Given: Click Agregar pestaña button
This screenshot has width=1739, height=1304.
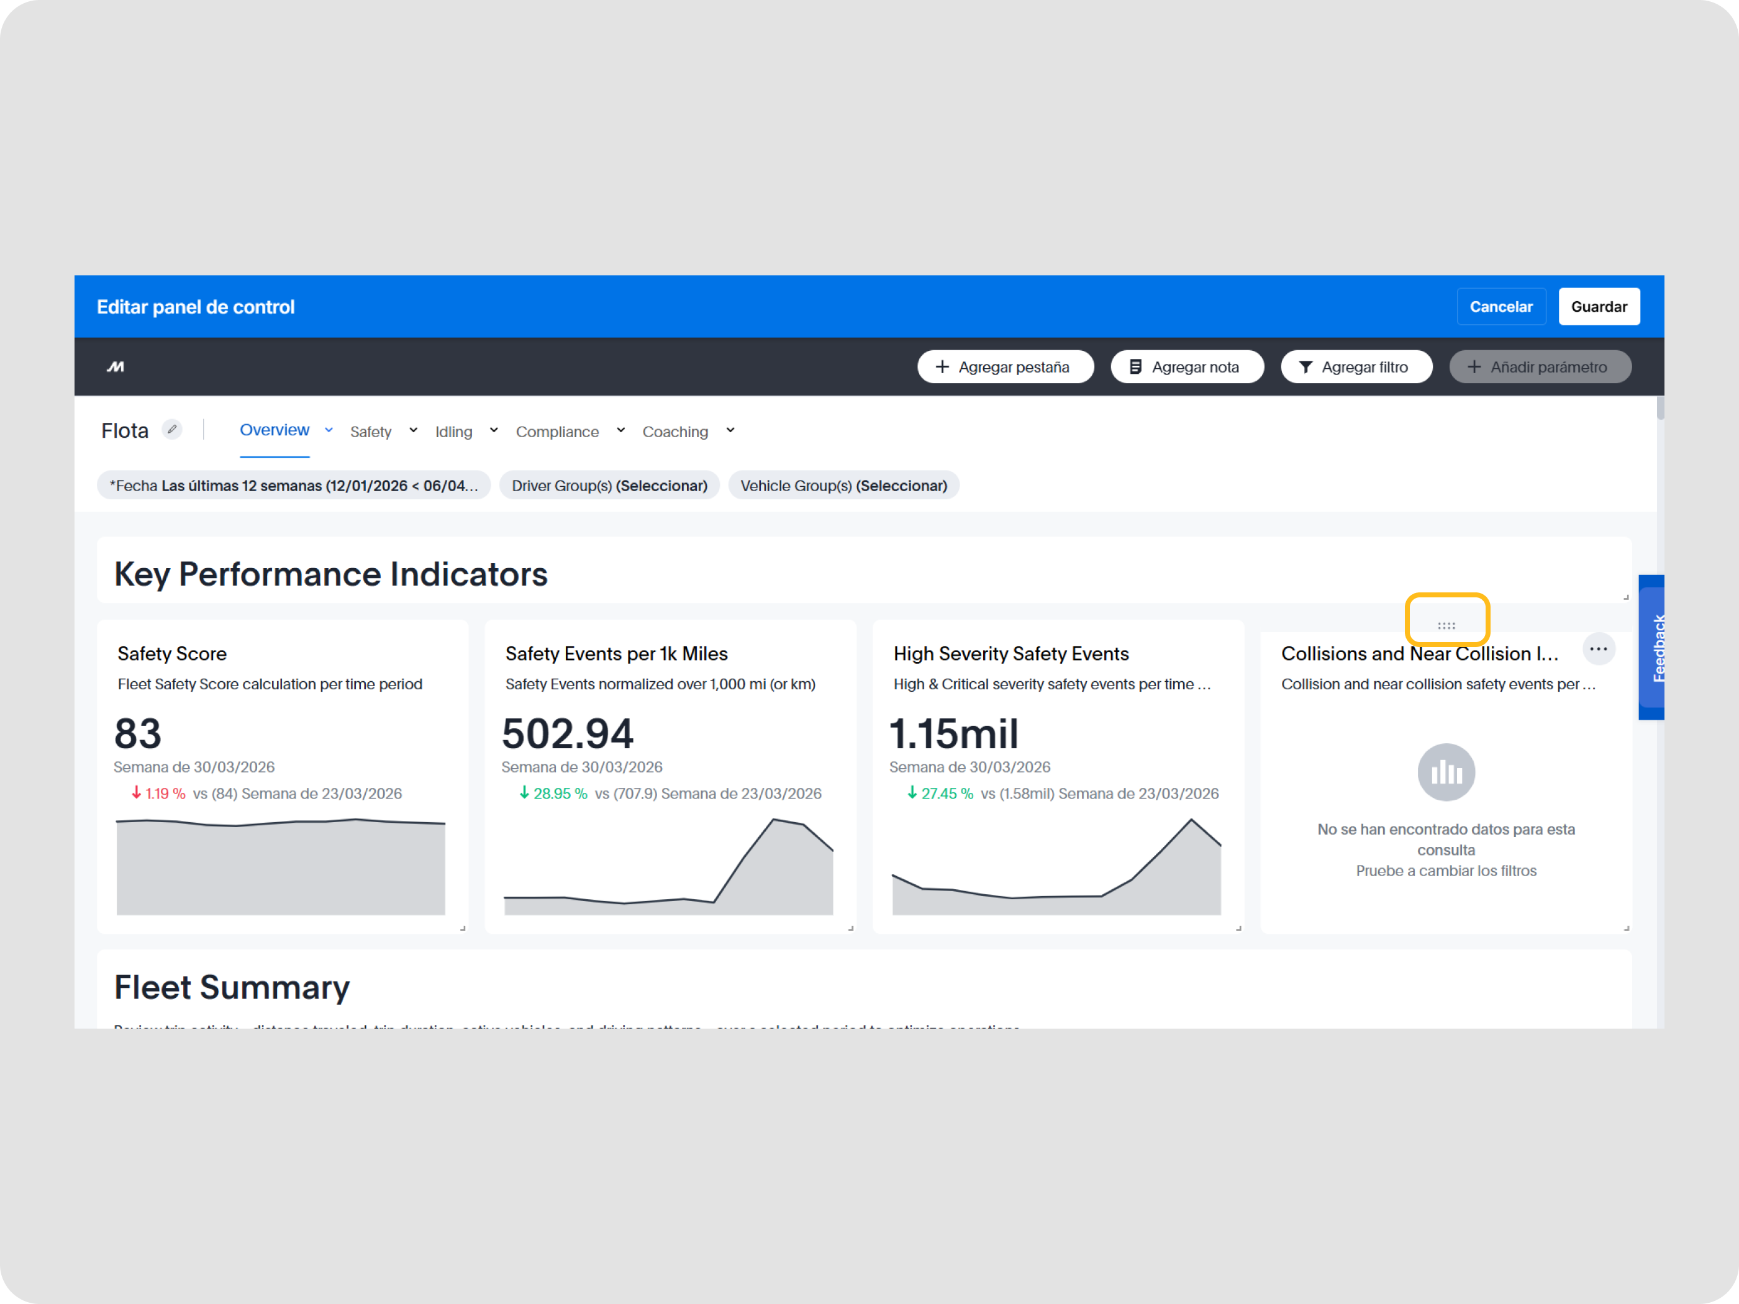Looking at the screenshot, I should 1005,367.
